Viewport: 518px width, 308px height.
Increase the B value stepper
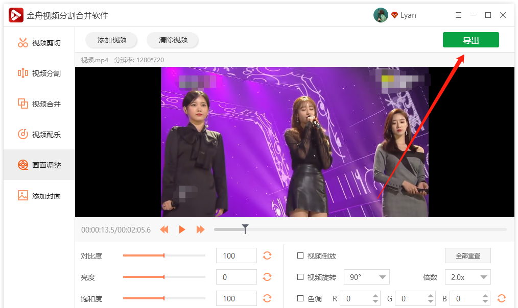coord(485,296)
